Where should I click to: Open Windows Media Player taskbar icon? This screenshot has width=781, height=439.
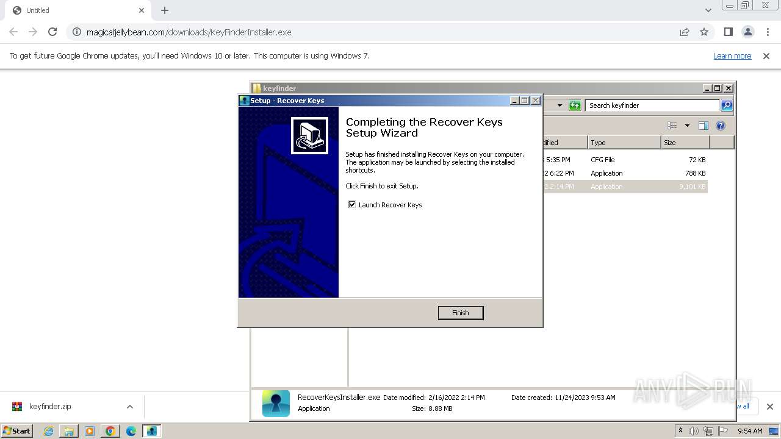click(x=90, y=431)
